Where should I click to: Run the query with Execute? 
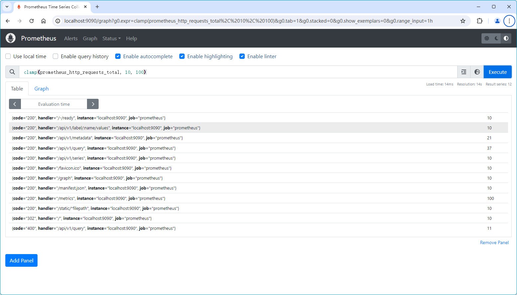point(497,72)
